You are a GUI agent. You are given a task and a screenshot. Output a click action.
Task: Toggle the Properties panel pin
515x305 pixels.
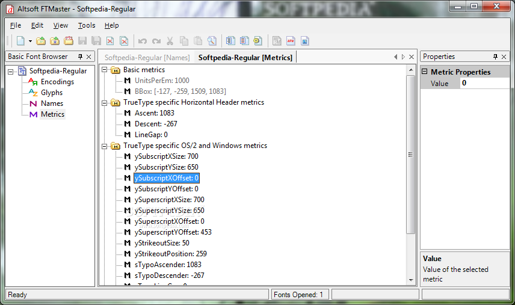click(495, 57)
